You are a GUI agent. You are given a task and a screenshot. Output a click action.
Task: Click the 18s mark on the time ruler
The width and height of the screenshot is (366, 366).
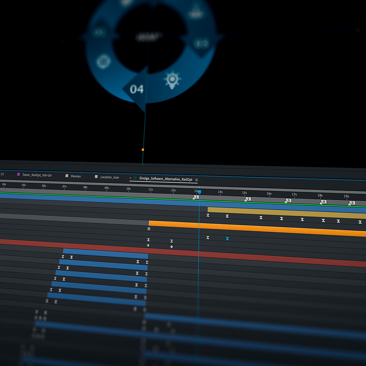click(x=320, y=196)
